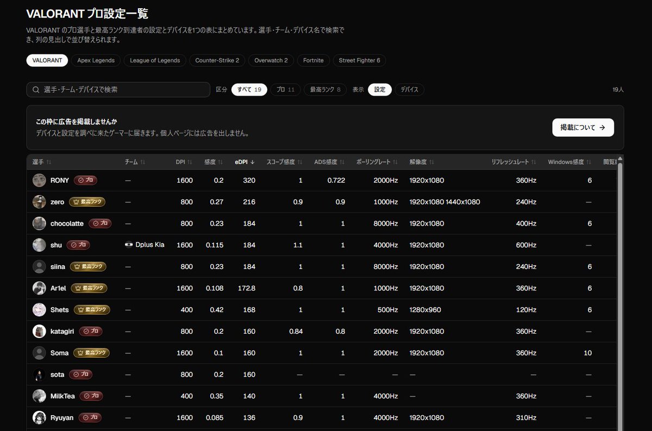
Task: Sort by リフレッシュレート column
Action: tap(514, 162)
